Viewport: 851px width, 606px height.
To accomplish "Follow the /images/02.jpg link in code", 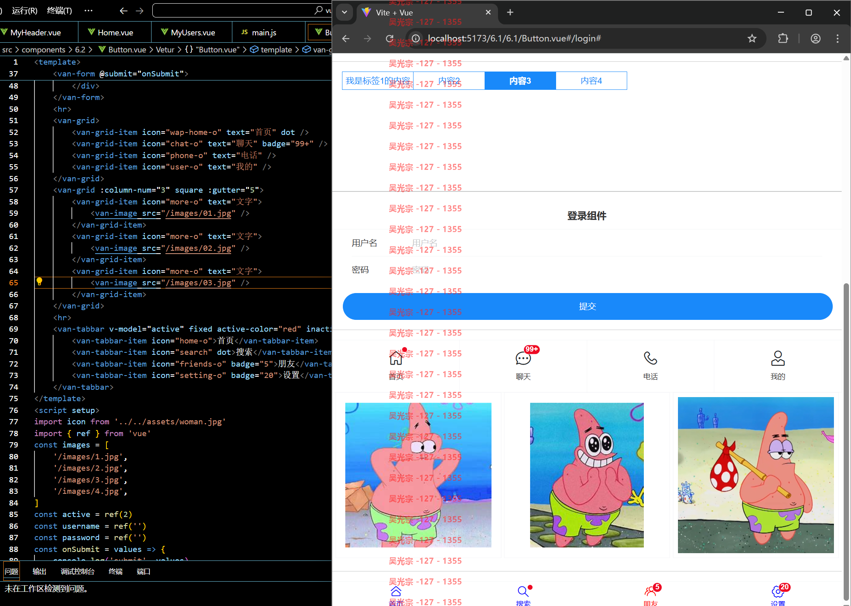I will (198, 248).
